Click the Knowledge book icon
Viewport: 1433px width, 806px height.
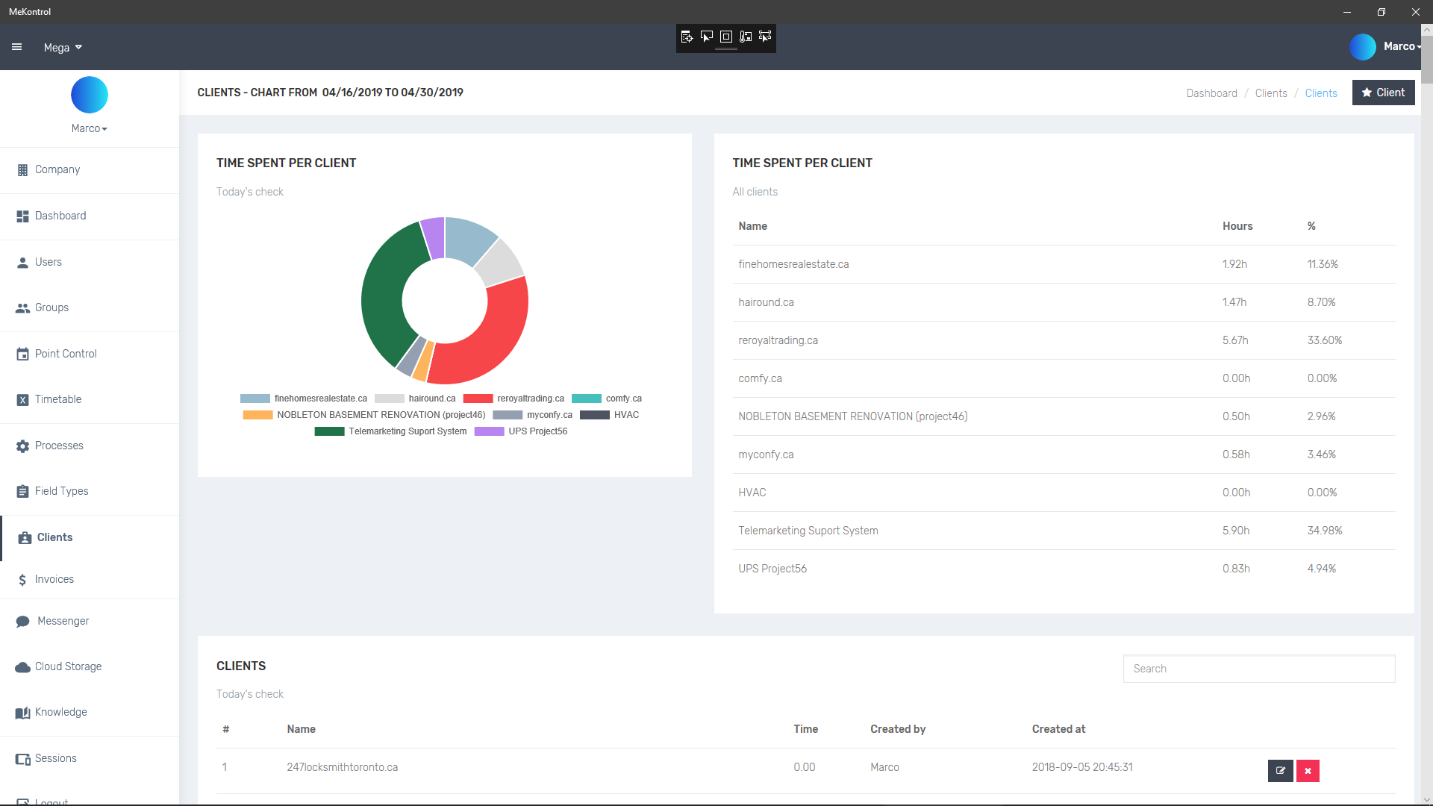pos(22,713)
